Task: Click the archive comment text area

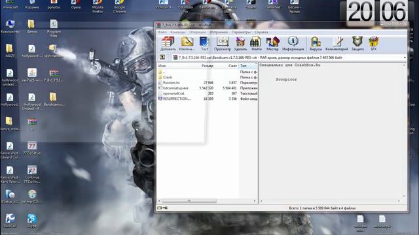Action: 331,131
